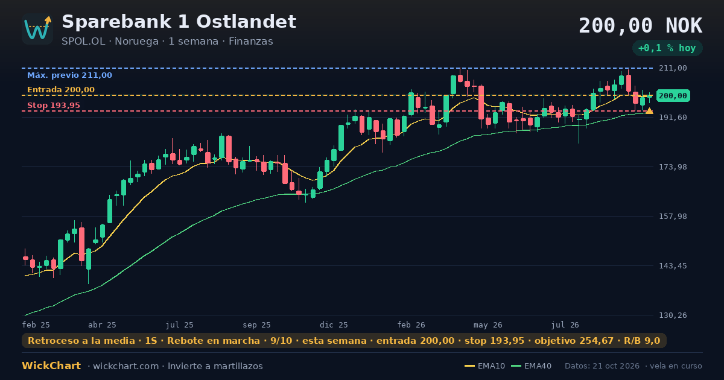Click the abr 25 date axis label
The image size is (724, 380).
click(x=103, y=325)
